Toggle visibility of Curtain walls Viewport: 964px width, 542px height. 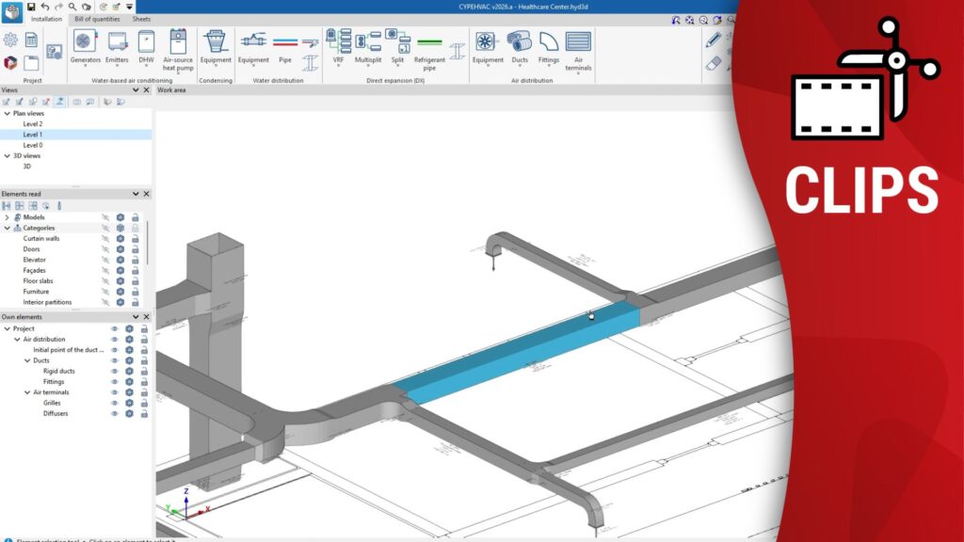(x=105, y=238)
